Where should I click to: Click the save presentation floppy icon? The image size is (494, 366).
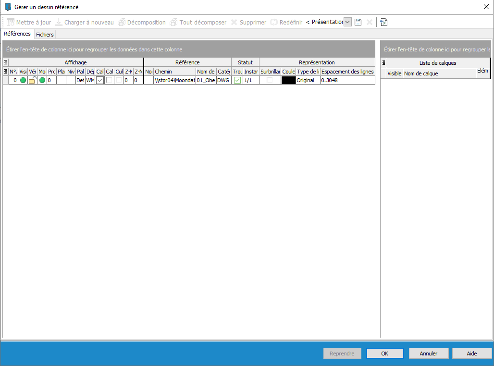pos(358,22)
